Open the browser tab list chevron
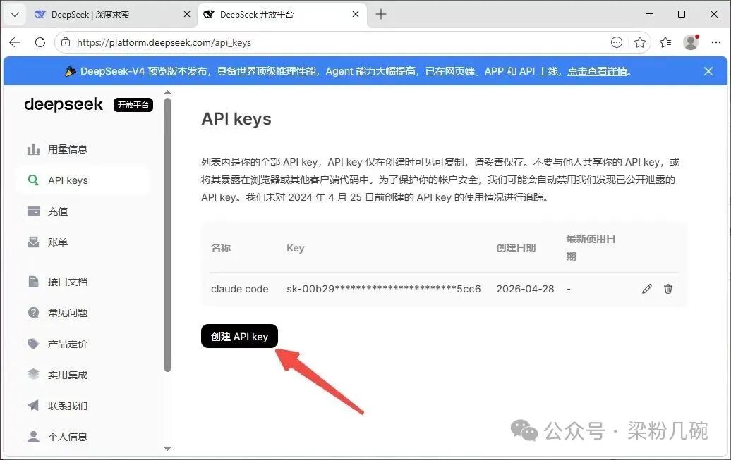The width and height of the screenshot is (731, 460). point(14,14)
